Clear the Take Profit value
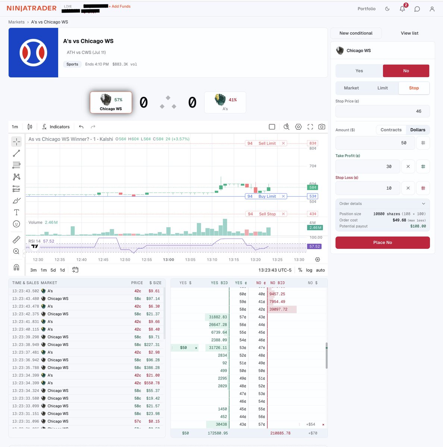Image resolution: width=443 pixels, height=447 pixels. (x=408, y=167)
